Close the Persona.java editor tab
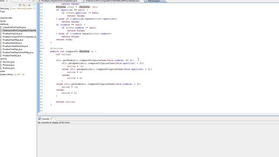Screen dimensions: 279x157 tap(162, 1)
